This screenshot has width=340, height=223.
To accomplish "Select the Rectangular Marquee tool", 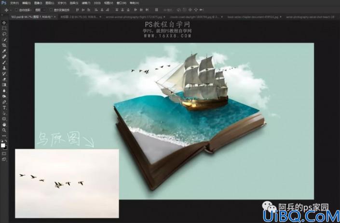I will (4, 28).
